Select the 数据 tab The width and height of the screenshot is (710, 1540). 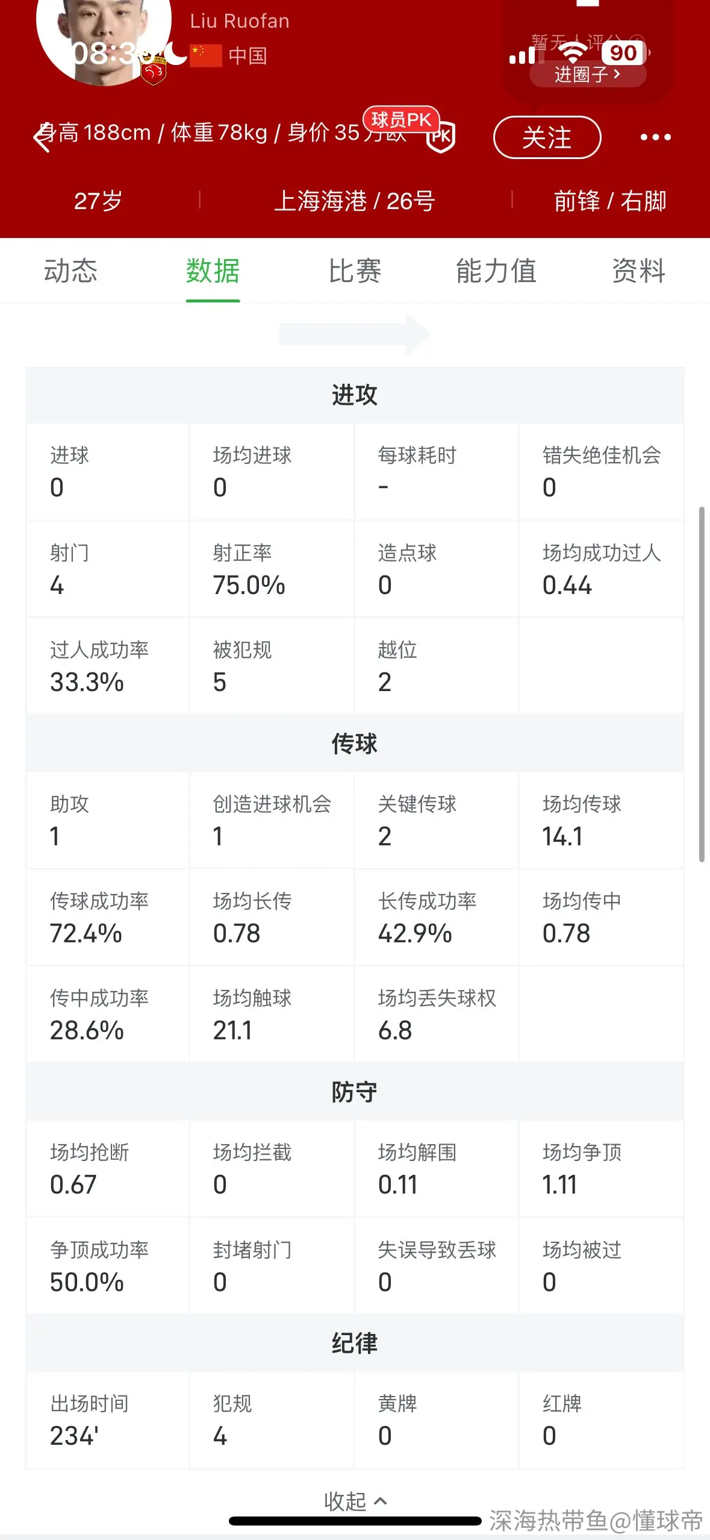click(x=213, y=271)
